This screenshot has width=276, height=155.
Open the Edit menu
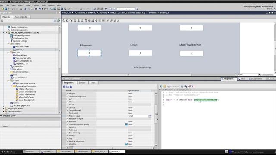7,6
